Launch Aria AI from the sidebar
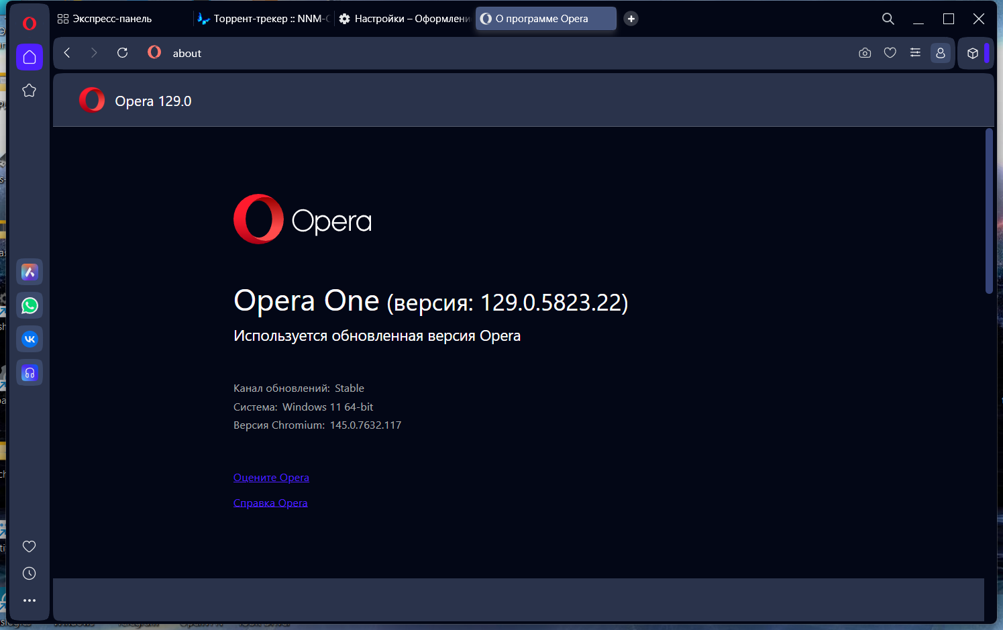 tap(30, 272)
